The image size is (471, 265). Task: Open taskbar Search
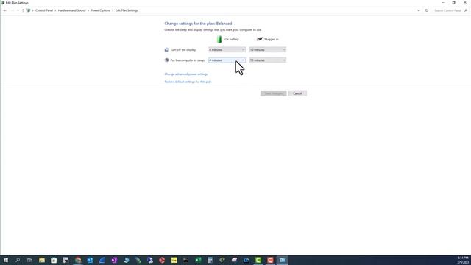[18, 260]
